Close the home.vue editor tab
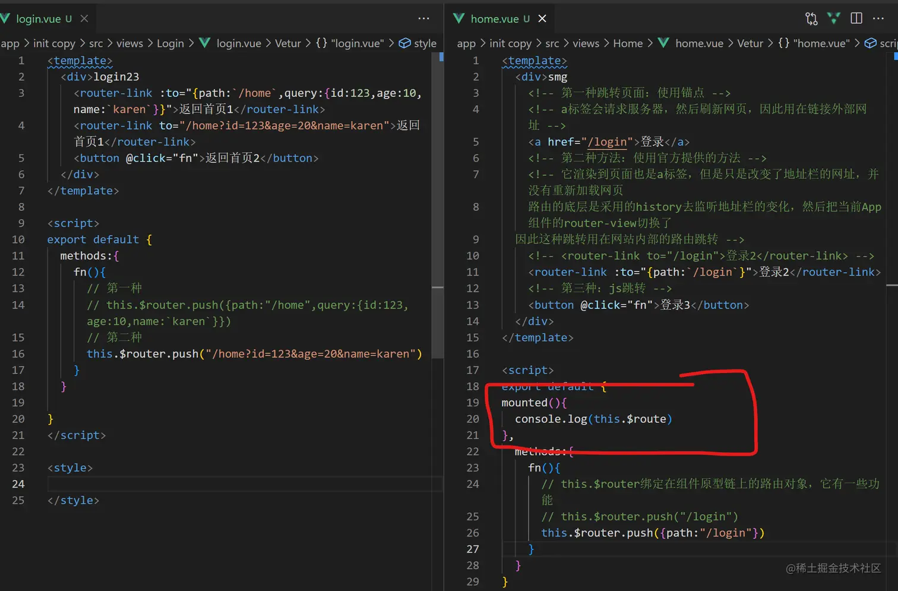The height and width of the screenshot is (591, 898). [x=542, y=18]
